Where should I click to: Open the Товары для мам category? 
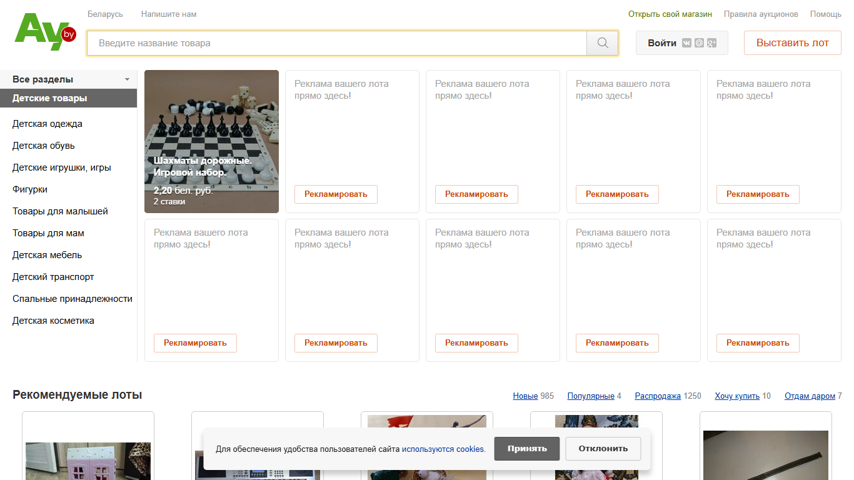pyautogui.click(x=48, y=233)
